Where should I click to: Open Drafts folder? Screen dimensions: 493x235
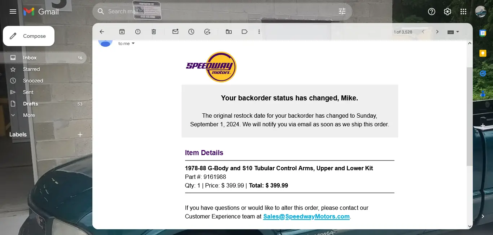point(43,104)
